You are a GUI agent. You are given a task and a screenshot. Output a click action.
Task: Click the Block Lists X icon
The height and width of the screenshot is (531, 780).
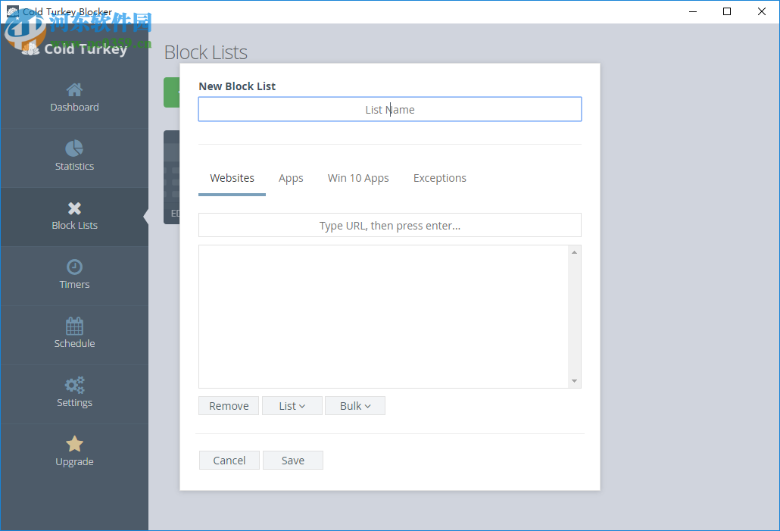(74, 208)
